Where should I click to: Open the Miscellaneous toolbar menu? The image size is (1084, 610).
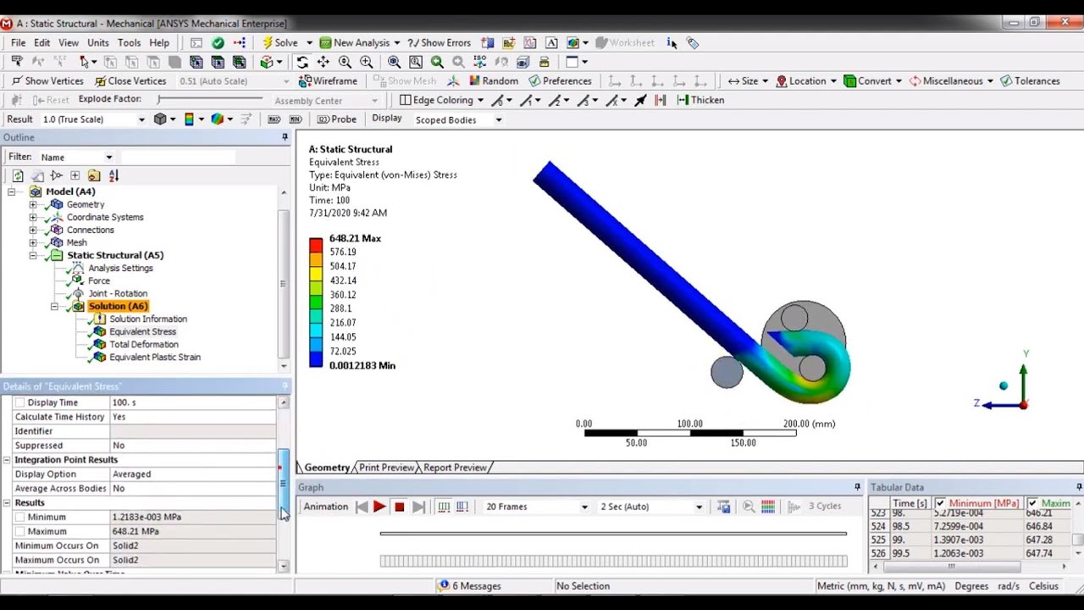[951, 80]
